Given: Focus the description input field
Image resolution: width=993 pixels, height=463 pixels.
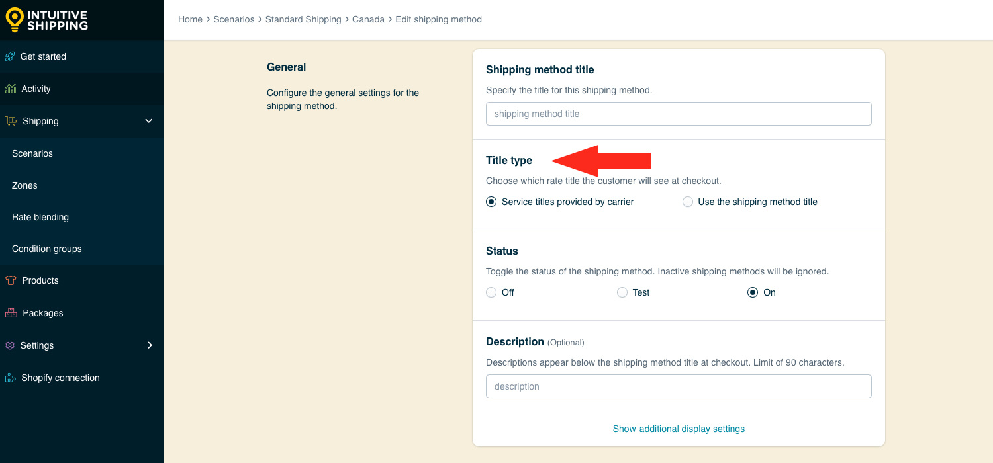Looking at the screenshot, I should (679, 386).
